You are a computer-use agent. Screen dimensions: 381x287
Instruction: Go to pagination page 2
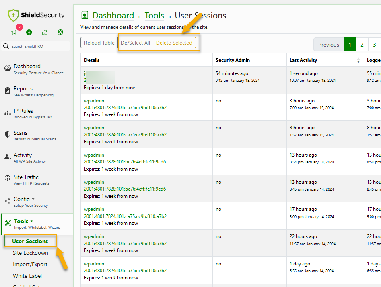coord(362,45)
